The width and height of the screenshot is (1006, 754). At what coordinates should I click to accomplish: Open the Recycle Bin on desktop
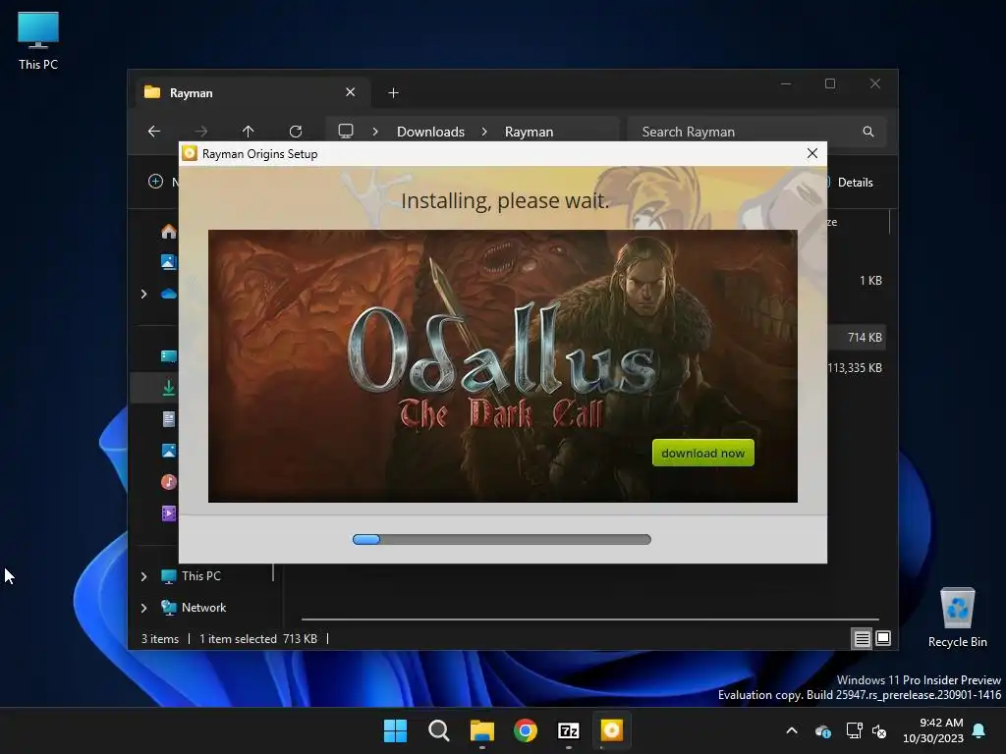[x=957, y=618]
